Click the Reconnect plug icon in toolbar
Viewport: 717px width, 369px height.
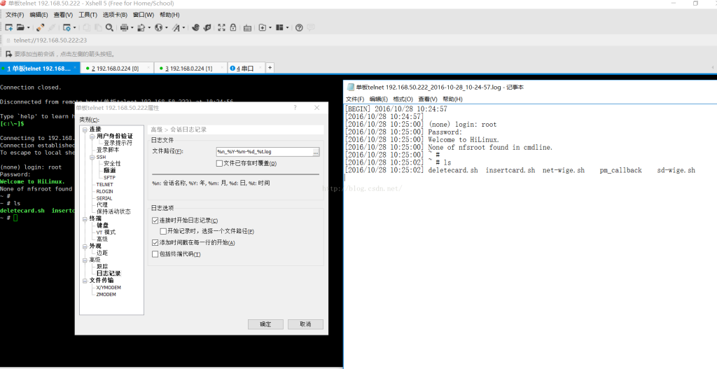click(40, 27)
